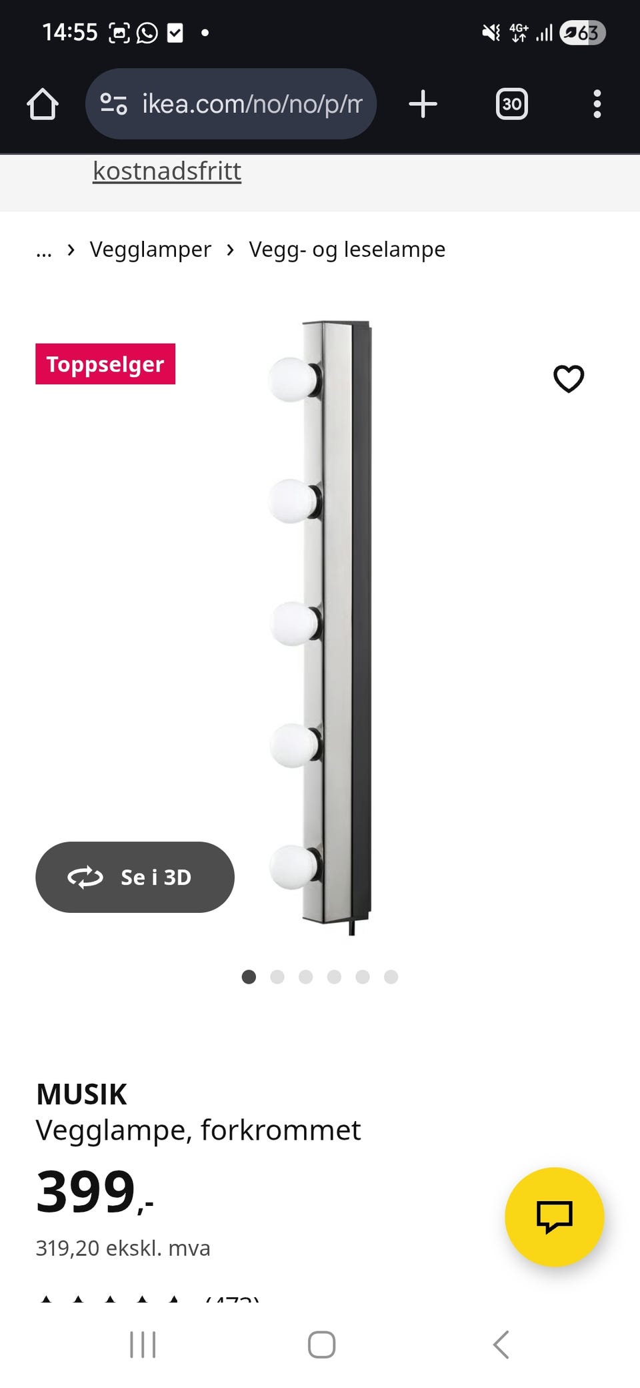Tap the browser home icon
The image size is (640, 1388).
pyautogui.click(x=43, y=104)
